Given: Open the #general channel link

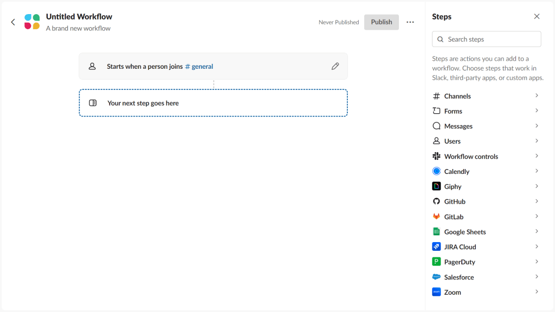Looking at the screenshot, I should click(x=199, y=66).
